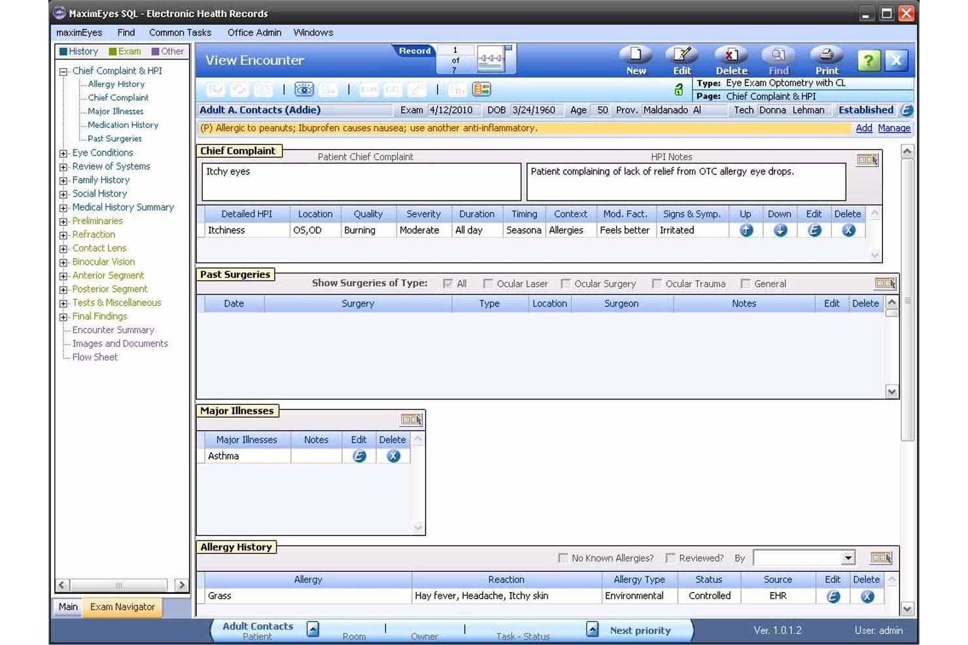
Task: Tick the Reviewed checkbox
Action: pos(670,558)
